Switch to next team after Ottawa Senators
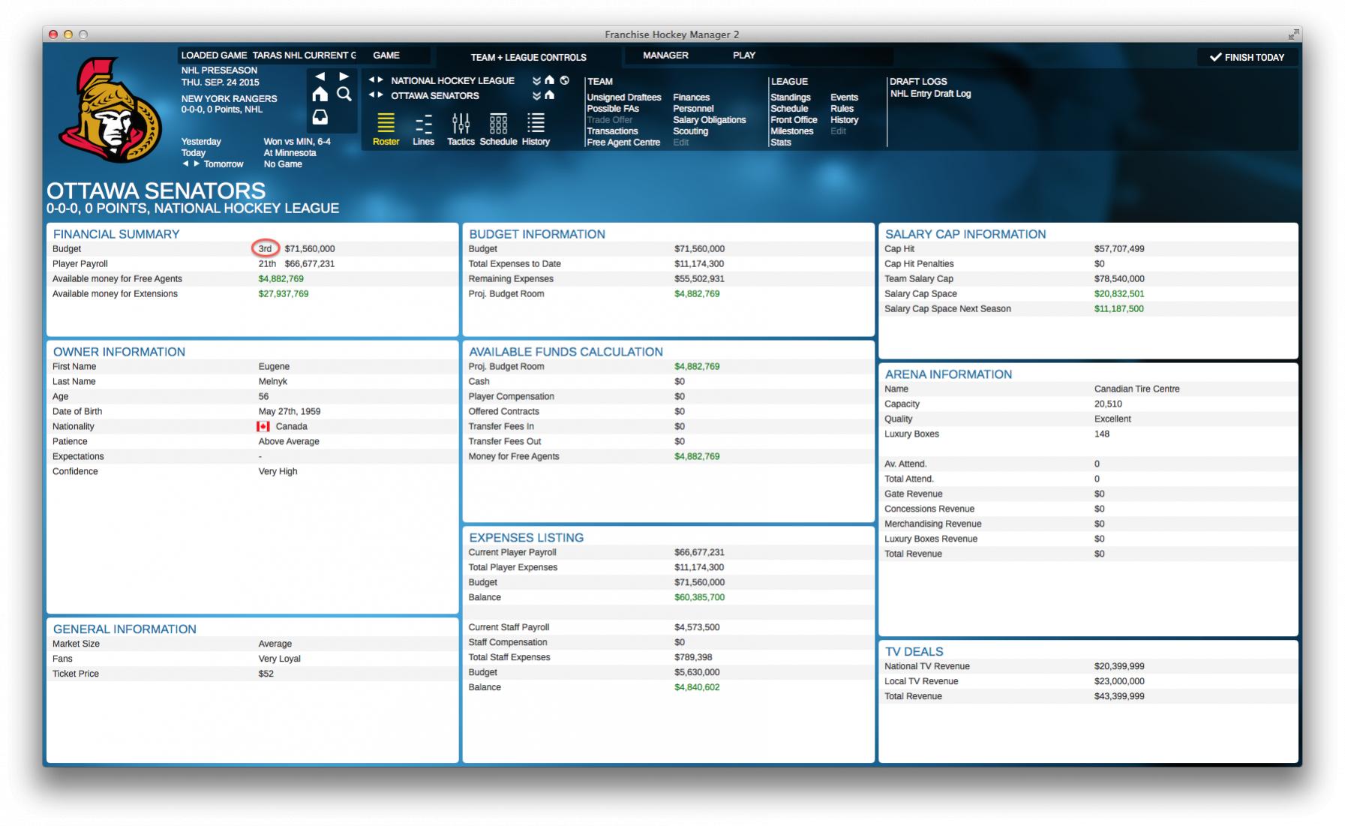The height and width of the screenshot is (826, 1345). (x=381, y=95)
